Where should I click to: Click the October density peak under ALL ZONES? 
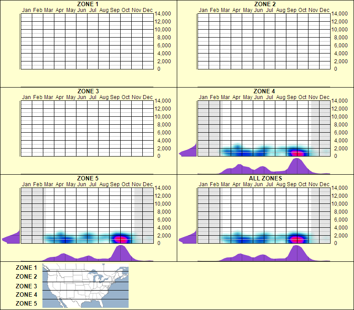(x=301, y=253)
